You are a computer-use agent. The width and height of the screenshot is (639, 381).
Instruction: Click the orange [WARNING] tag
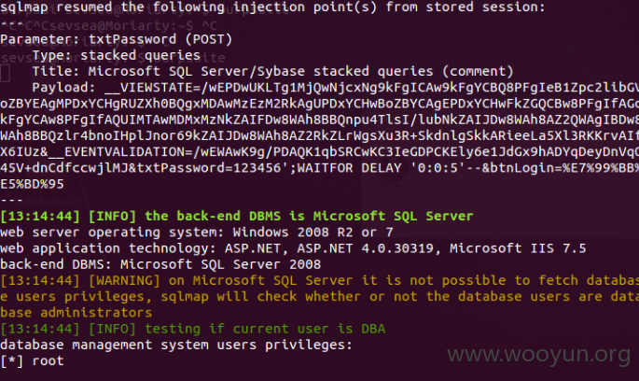(124, 281)
